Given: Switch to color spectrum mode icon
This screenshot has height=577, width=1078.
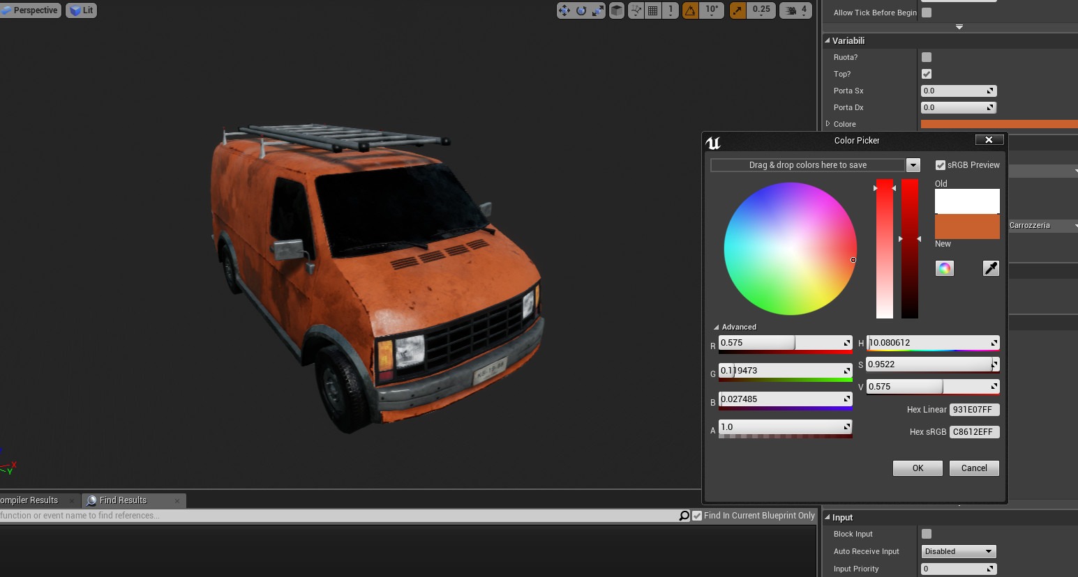Looking at the screenshot, I should click(944, 268).
